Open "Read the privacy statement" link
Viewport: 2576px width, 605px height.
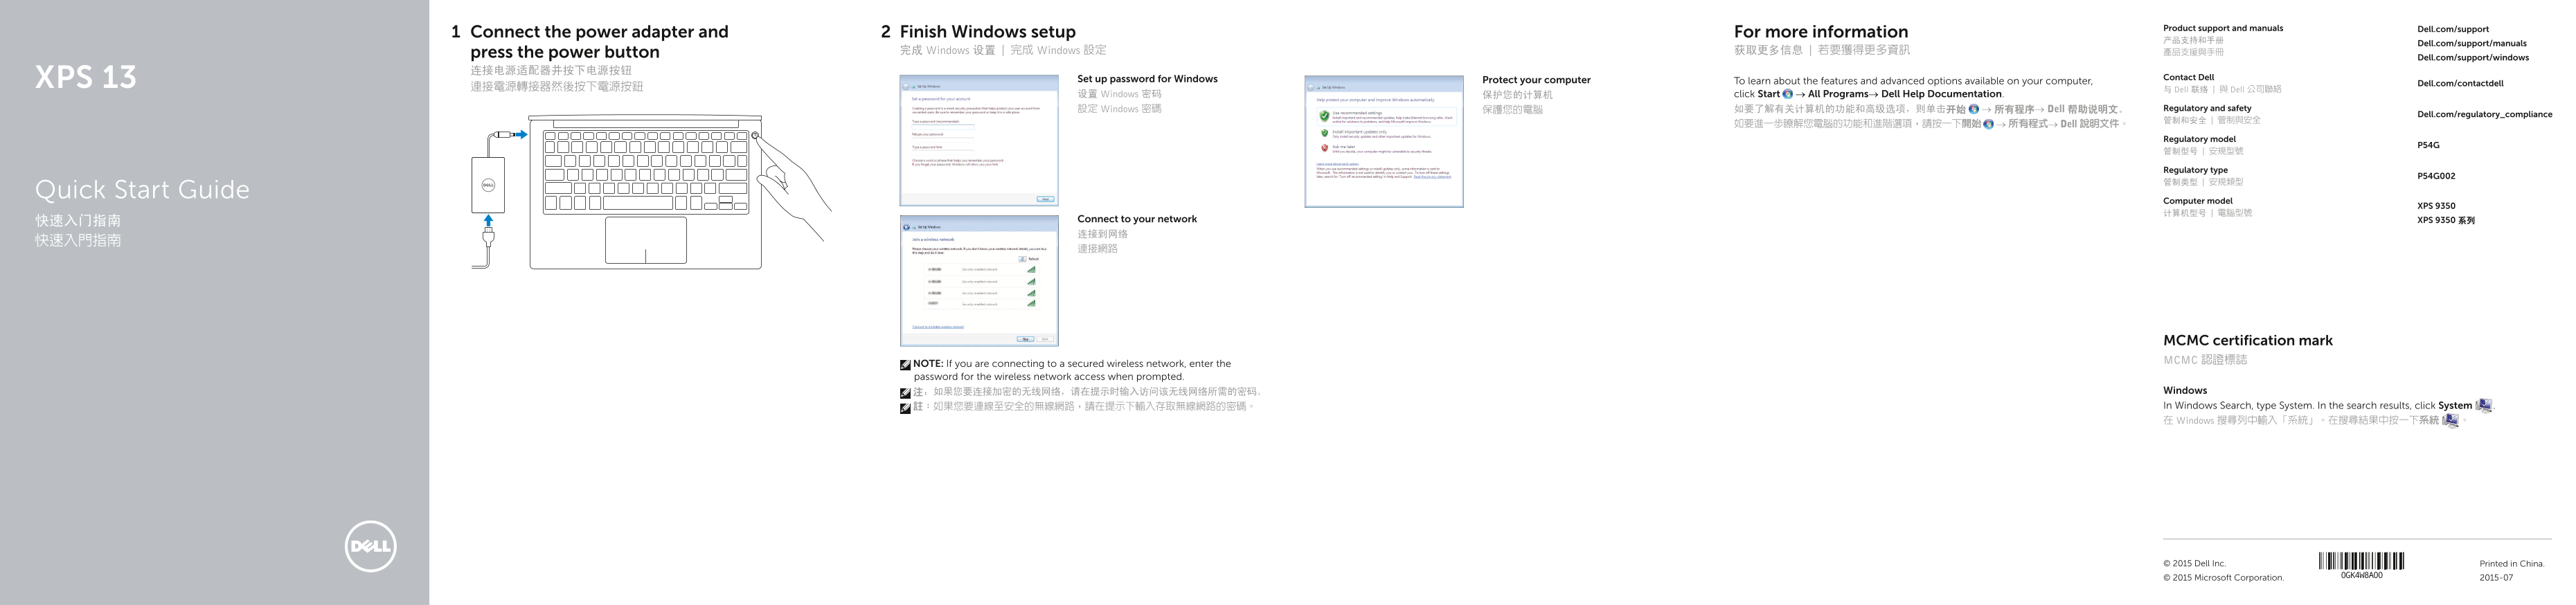tap(1432, 177)
